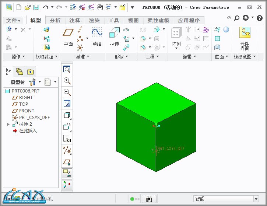
Task: Click the binoculars Find button in status bar
Action: [150, 199]
